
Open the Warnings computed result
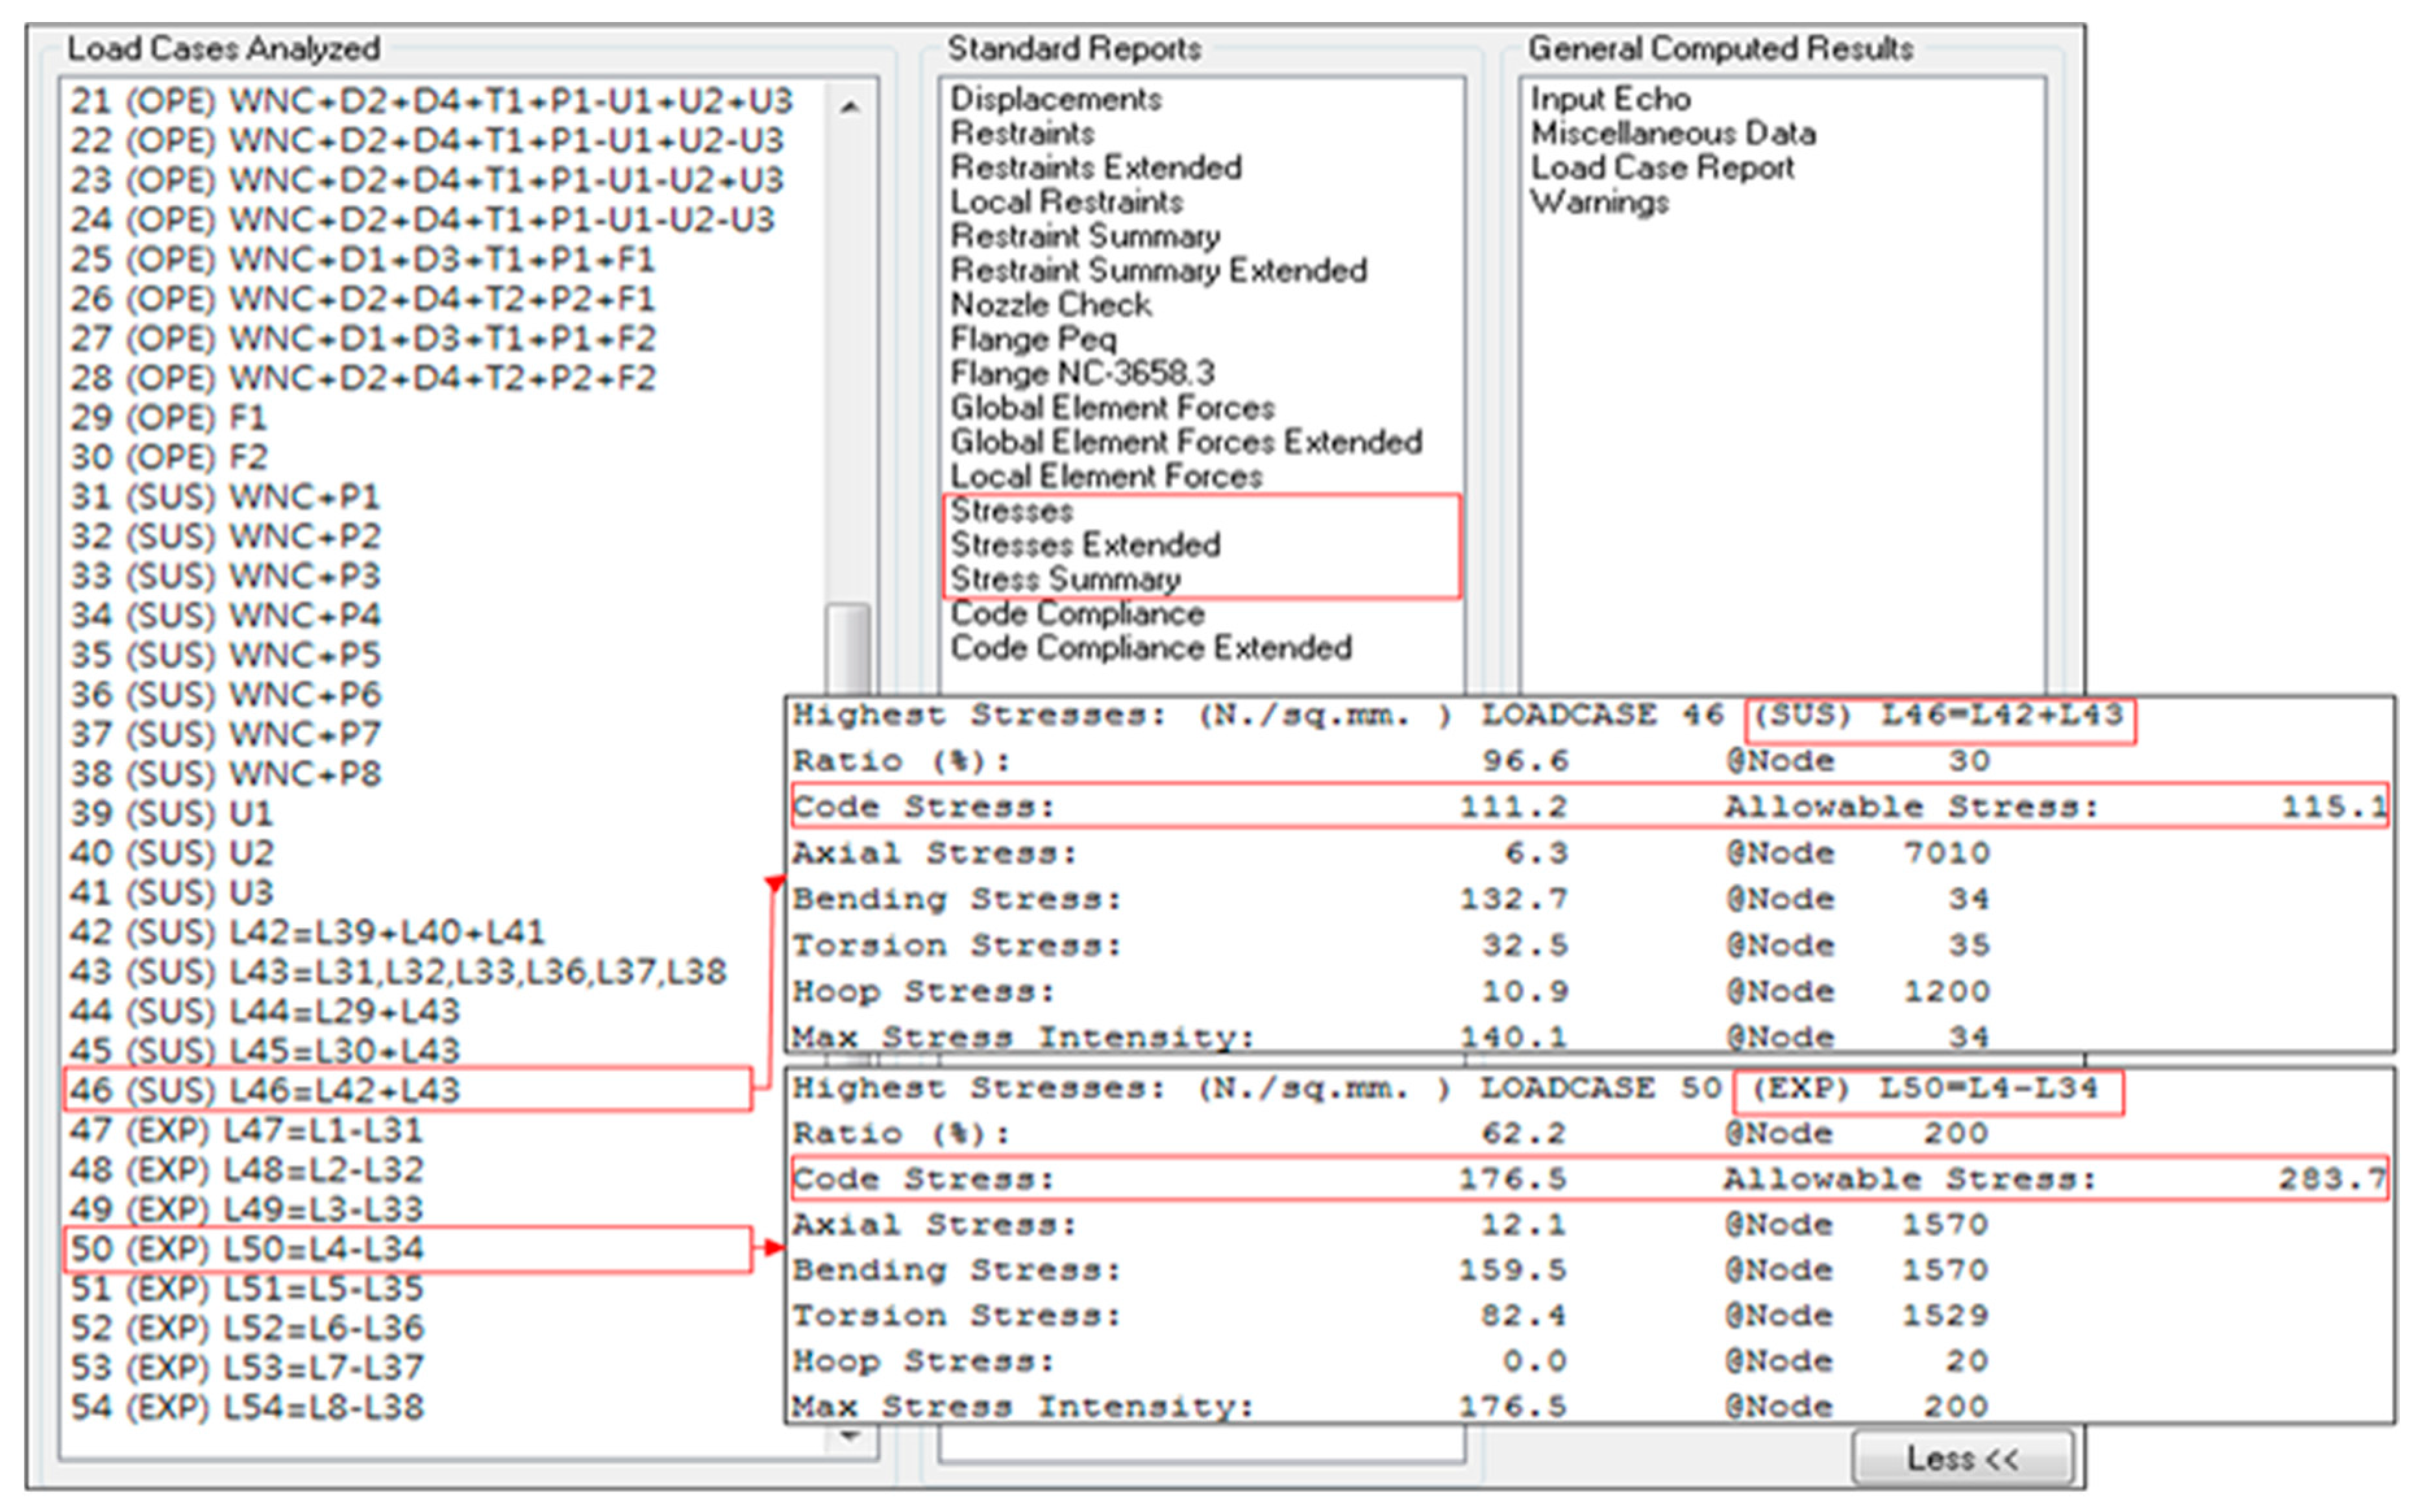(1599, 202)
